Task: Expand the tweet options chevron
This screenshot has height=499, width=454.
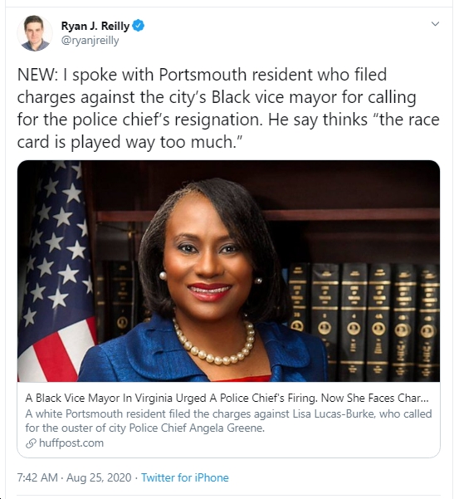Action: (x=435, y=24)
